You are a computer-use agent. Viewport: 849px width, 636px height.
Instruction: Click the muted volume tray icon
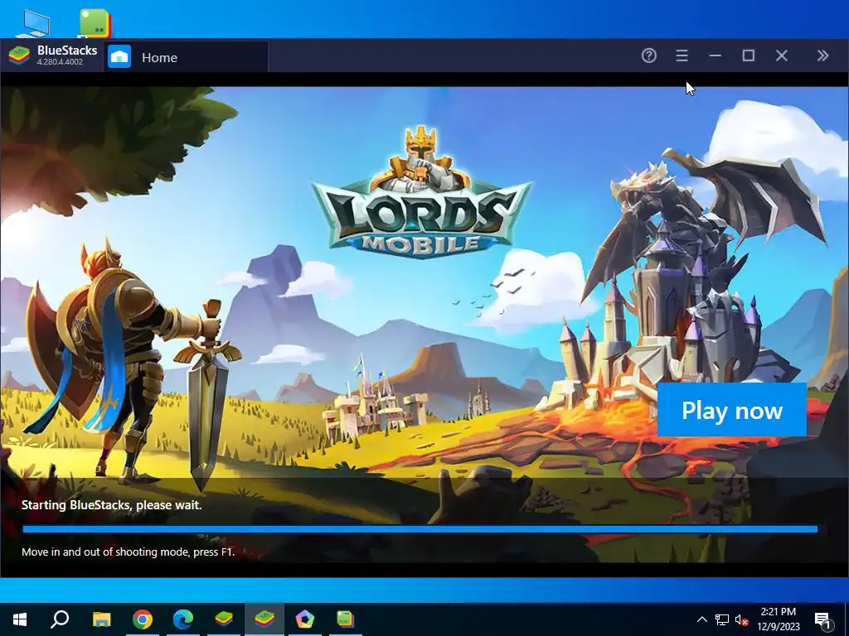(742, 619)
